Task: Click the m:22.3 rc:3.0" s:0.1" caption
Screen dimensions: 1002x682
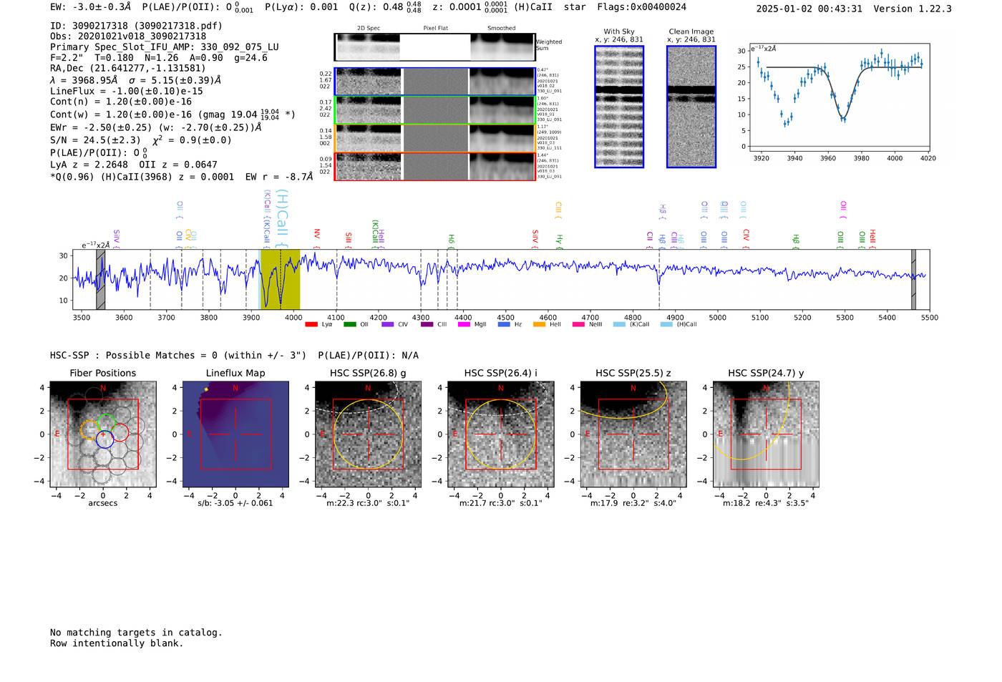Action: 368,503
